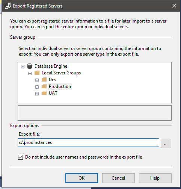
Task: Select the Production group label
Action: tap(60, 86)
